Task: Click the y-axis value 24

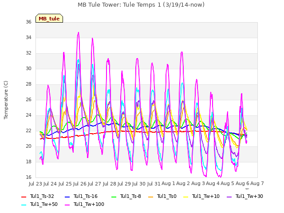Action: 28,115
